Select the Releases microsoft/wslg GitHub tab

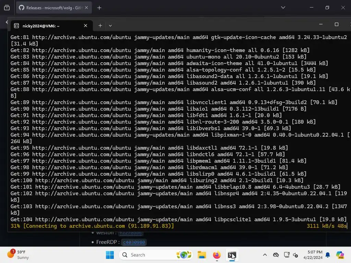(54, 8)
